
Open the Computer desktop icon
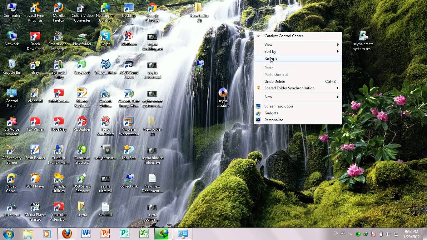pos(12,10)
